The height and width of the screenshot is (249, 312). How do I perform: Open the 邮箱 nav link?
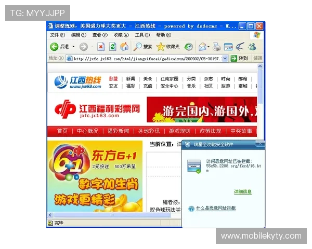click(243, 79)
